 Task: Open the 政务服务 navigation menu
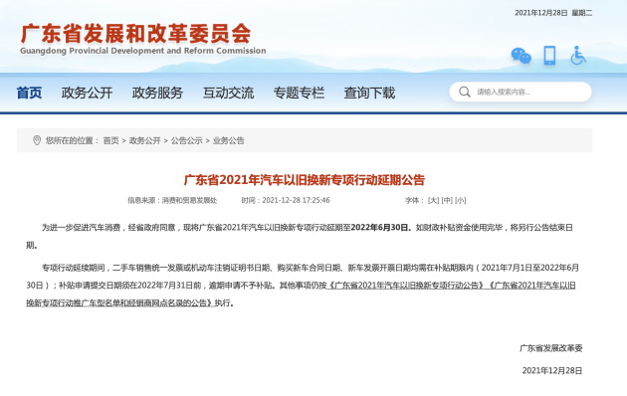click(x=157, y=93)
